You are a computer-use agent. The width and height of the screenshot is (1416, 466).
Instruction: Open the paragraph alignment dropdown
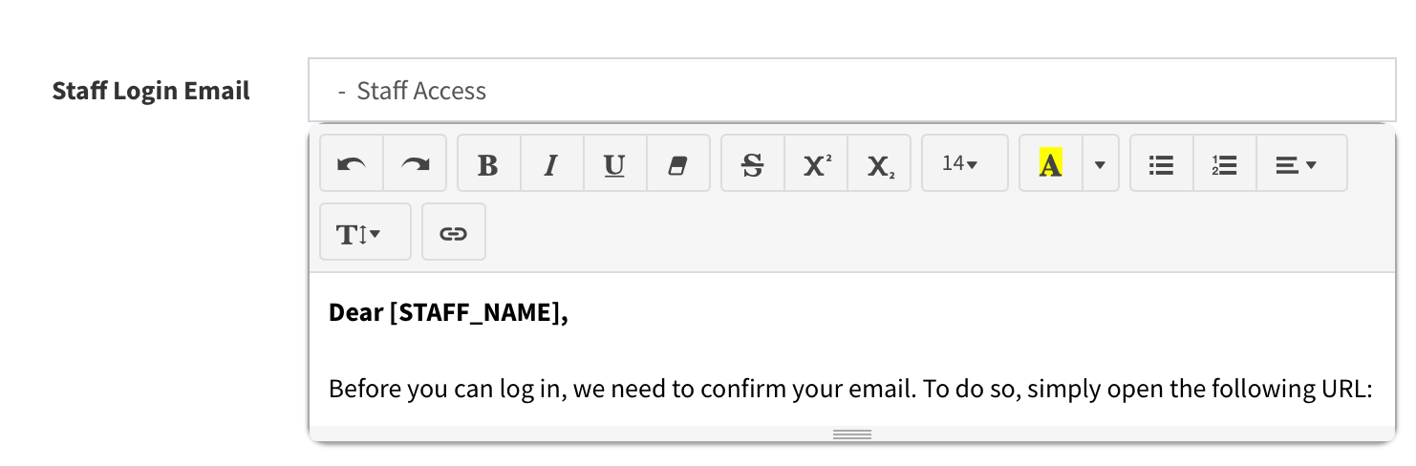(1299, 164)
